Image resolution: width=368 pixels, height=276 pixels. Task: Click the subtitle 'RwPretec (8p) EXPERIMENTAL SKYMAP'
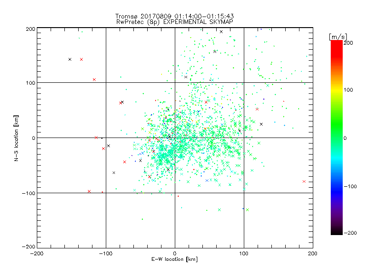[x=175, y=22]
